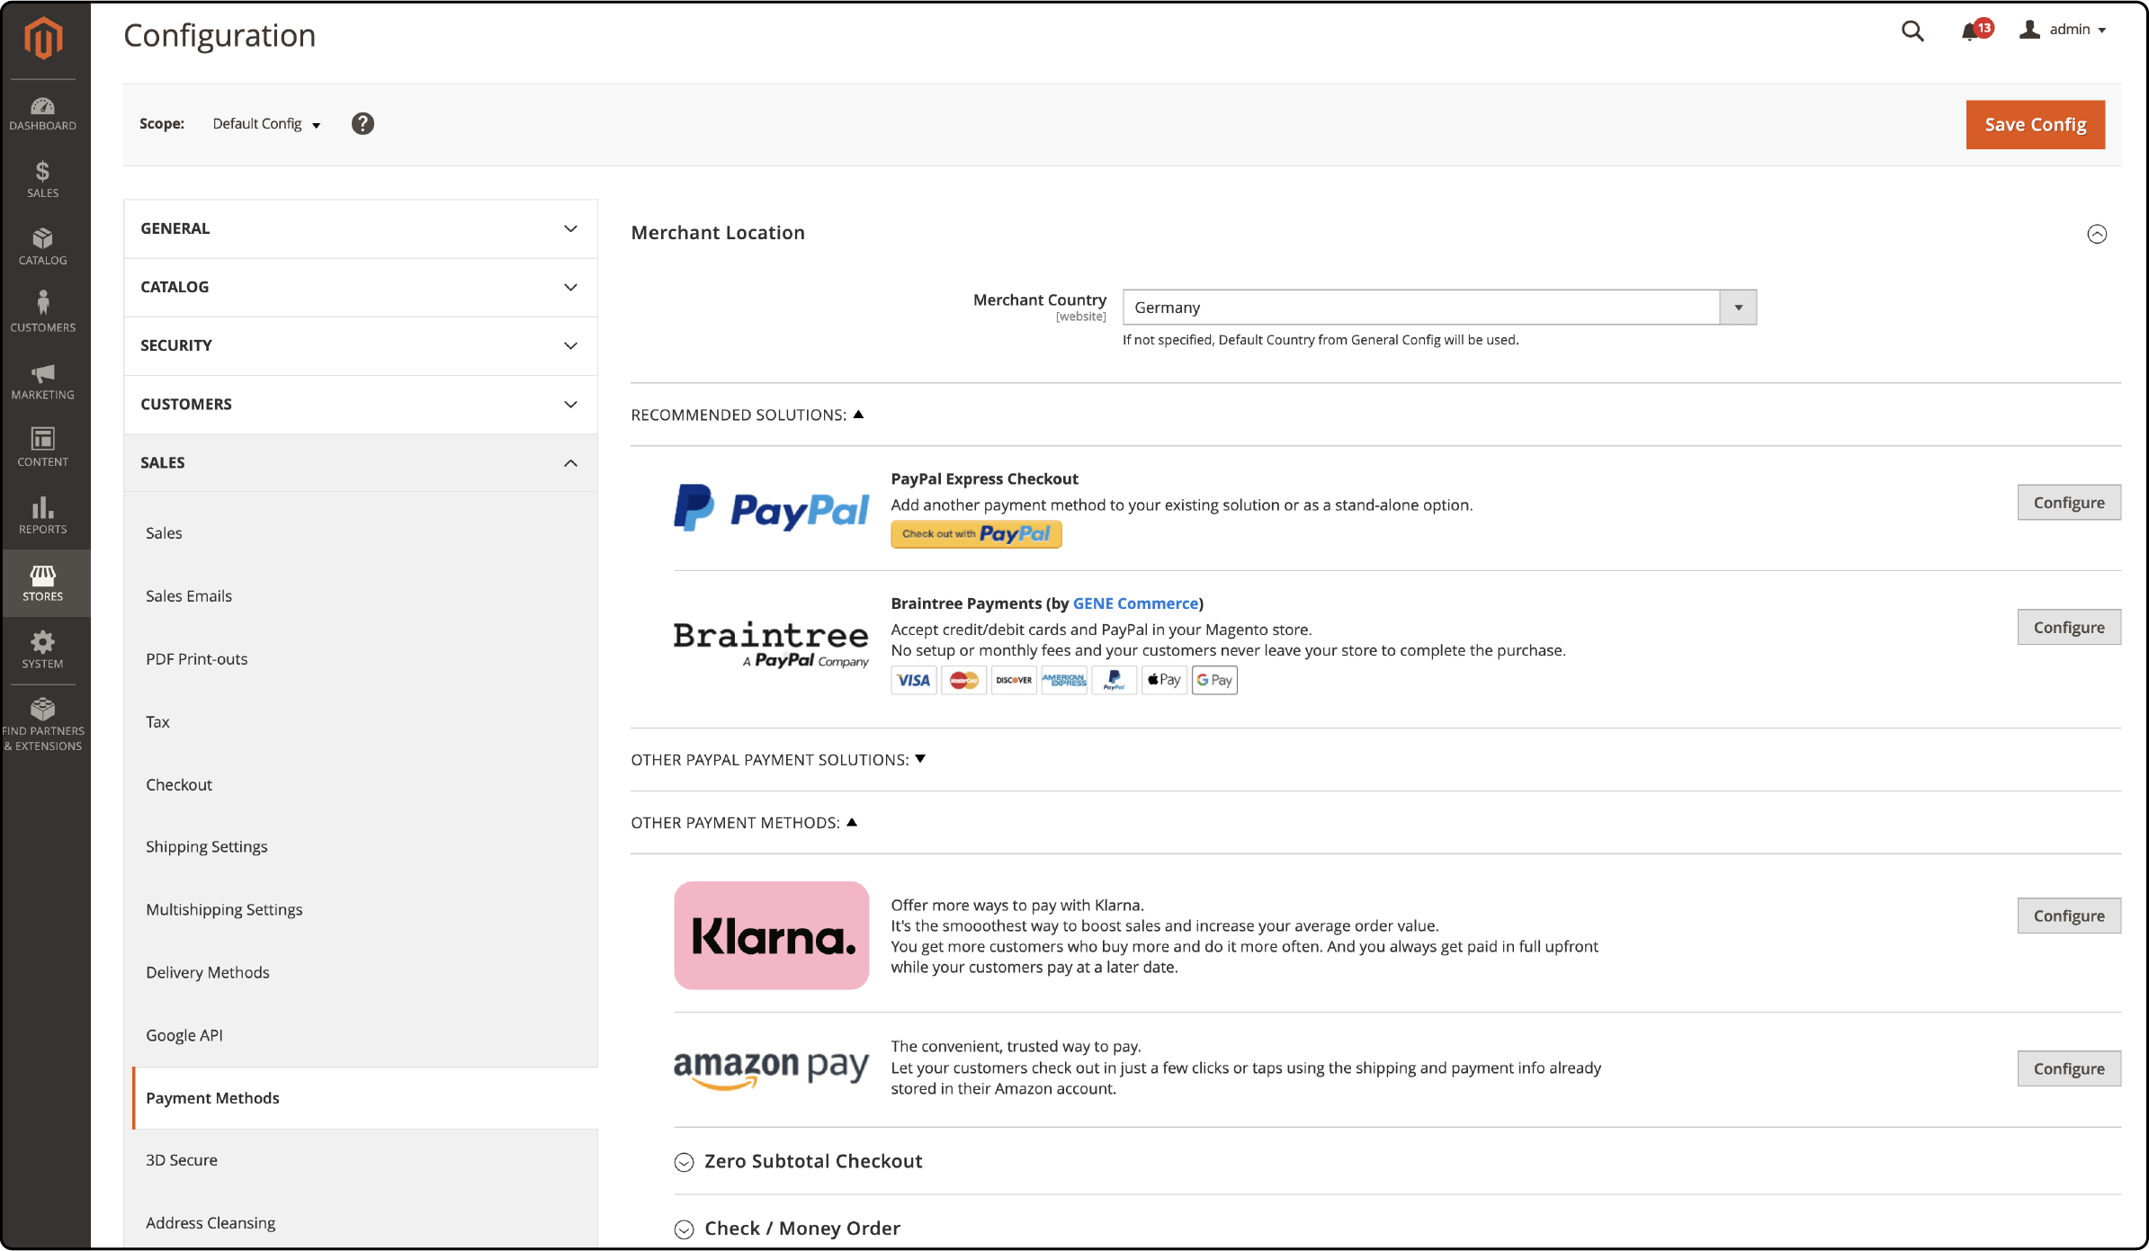2149x1251 pixels.
Task: Collapse the OTHER PAYMENT METHODS group
Action: 744,823
